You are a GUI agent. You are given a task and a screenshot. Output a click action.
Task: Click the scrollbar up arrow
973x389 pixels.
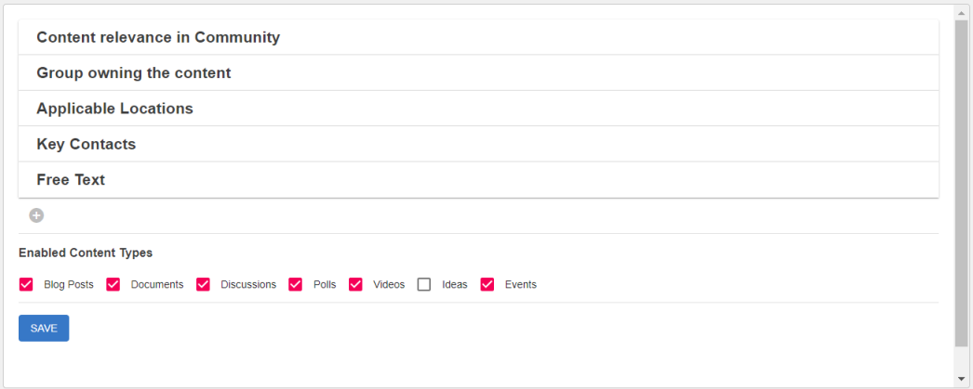[962, 12]
